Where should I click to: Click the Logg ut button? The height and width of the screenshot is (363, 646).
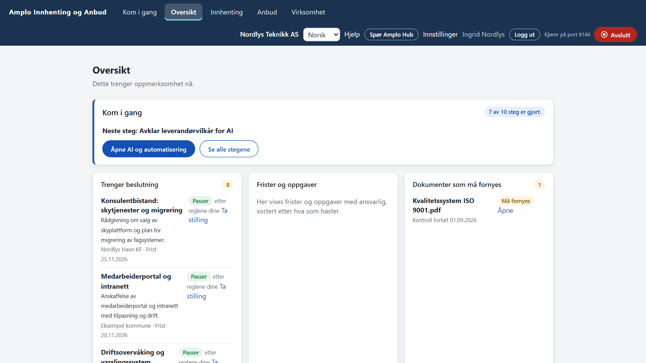tap(524, 35)
